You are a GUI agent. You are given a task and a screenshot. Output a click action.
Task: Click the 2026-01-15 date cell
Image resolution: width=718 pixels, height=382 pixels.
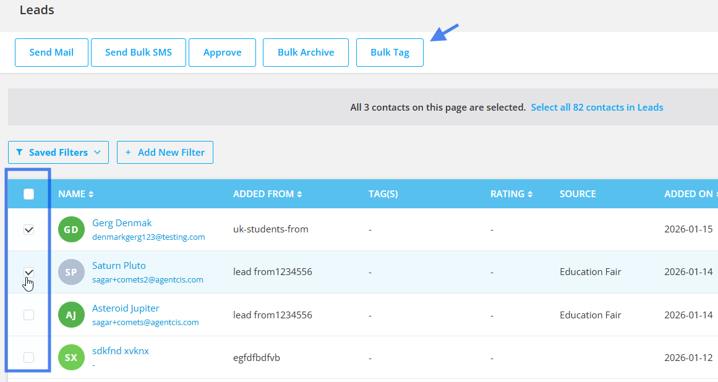[x=688, y=229]
